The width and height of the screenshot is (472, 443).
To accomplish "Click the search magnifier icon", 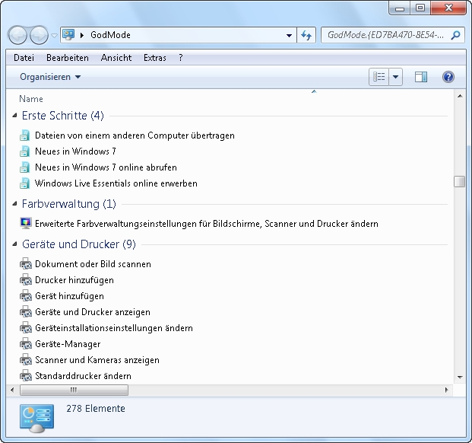I will point(455,35).
